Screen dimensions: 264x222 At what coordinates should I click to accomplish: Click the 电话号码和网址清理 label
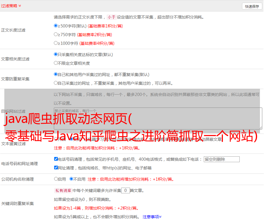[19, 164]
